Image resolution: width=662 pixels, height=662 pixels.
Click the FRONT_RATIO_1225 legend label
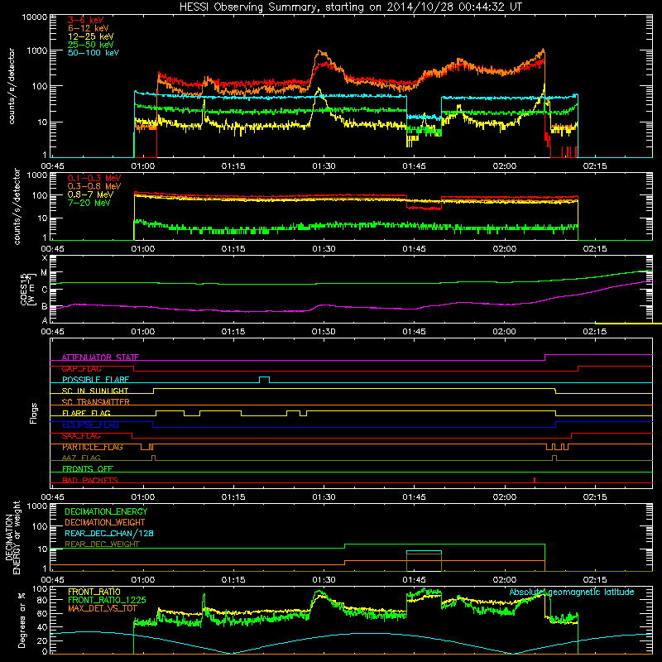107,600
